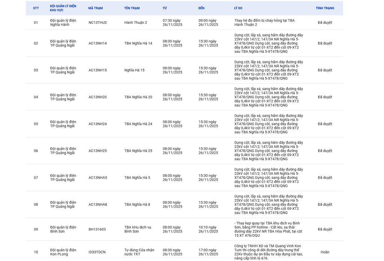384x261 pixels.
Task: Select the TÊN TRẠM column header
Action: pyautogui.click(x=132, y=8)
